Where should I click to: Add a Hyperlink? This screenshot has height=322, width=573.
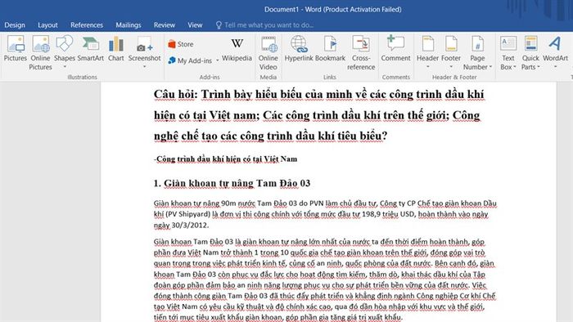click(x=299, y=49)
